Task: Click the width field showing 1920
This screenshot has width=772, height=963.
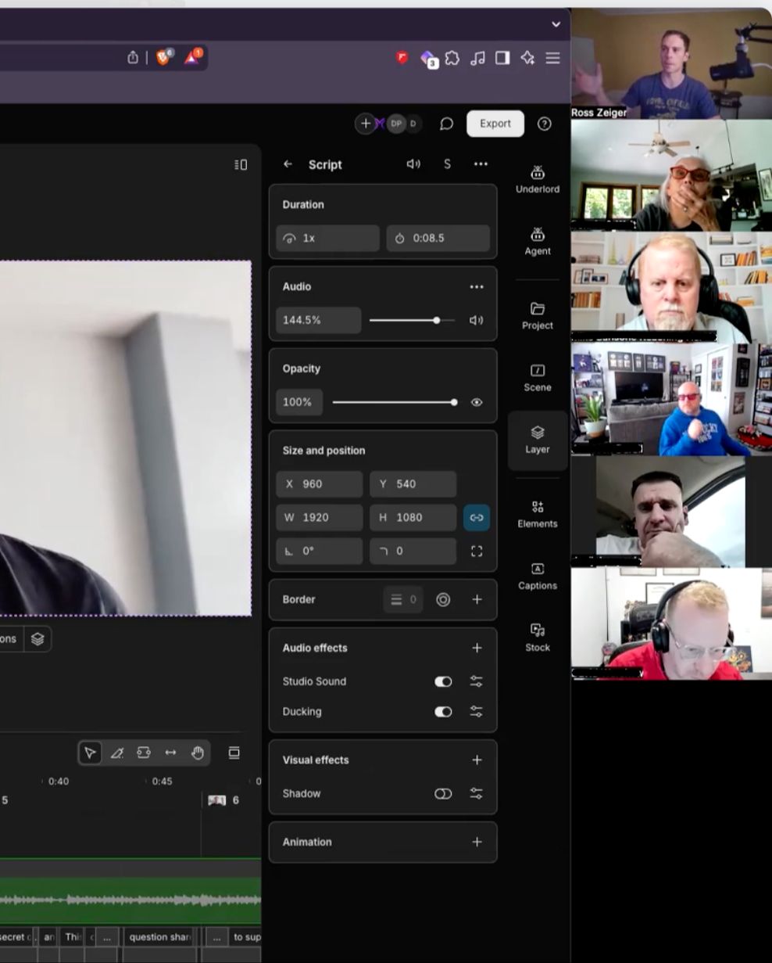Action: coord(320,518)
